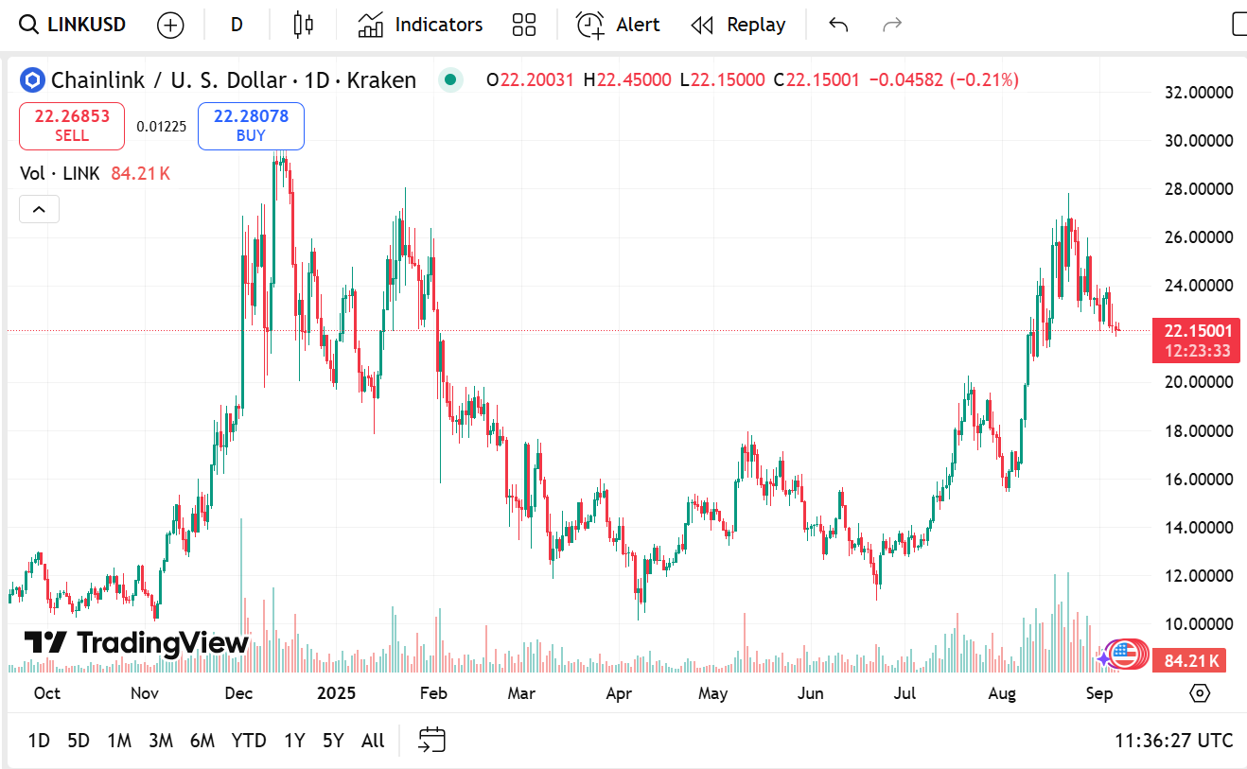Create a new Alert
The height and width of the screenshot is (769, 1247).
[x=618, y=25]
